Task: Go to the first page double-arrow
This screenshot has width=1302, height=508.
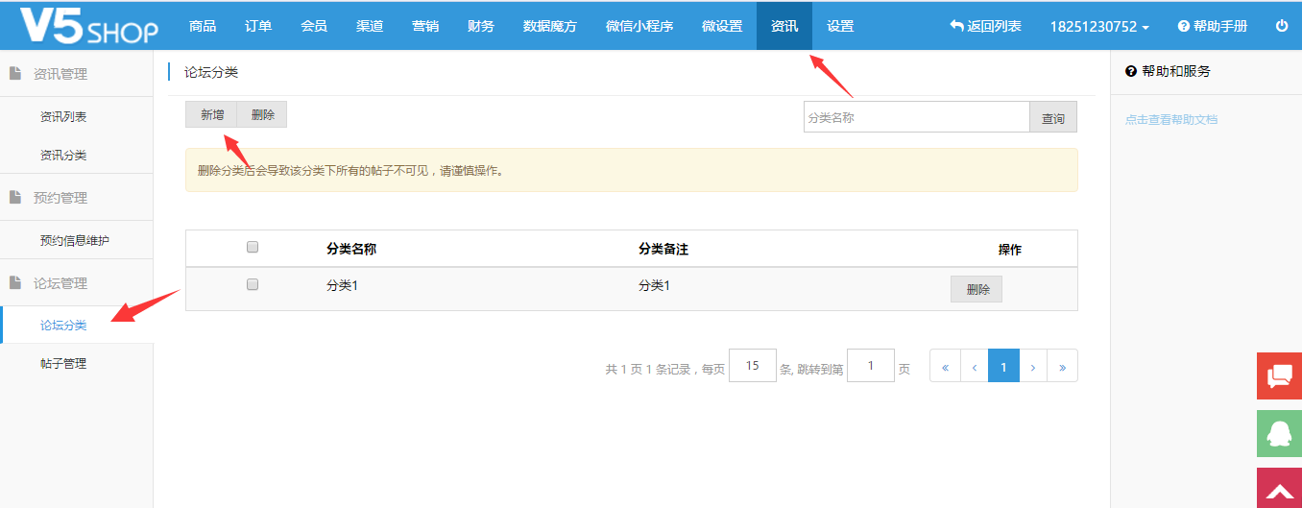Action: tap(945, 366)
